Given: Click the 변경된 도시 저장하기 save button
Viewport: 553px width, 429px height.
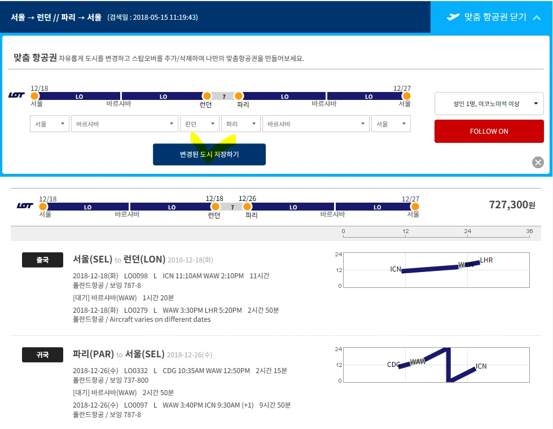Looking at the screenshot, I should coord(209,154).
